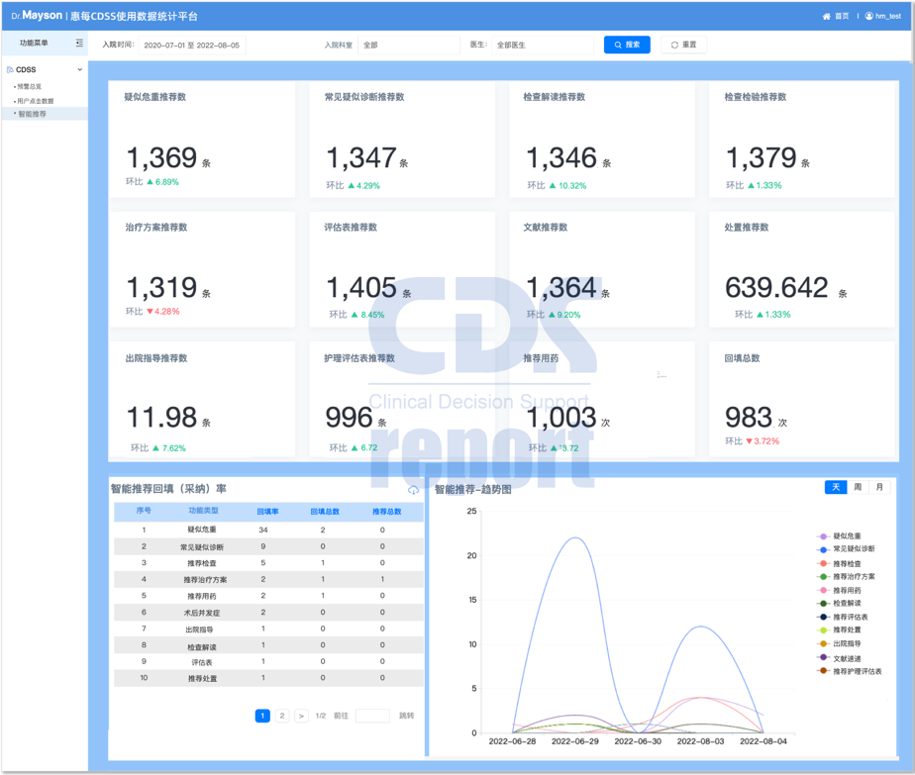
Task: Open 预警总览 in the sidebar
Action: [x=29, y=86]
